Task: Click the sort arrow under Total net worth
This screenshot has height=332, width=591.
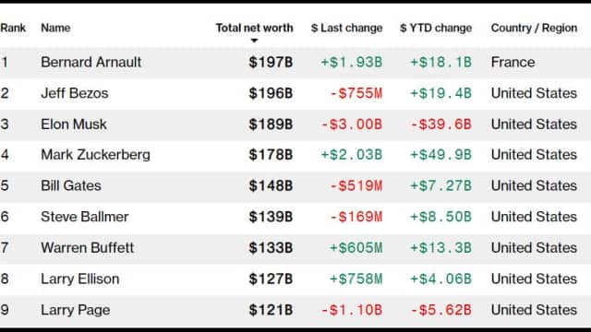Action: tap(255, 41)
